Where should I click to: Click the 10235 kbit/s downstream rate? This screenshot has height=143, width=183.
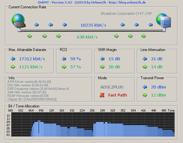pos(93,25)
